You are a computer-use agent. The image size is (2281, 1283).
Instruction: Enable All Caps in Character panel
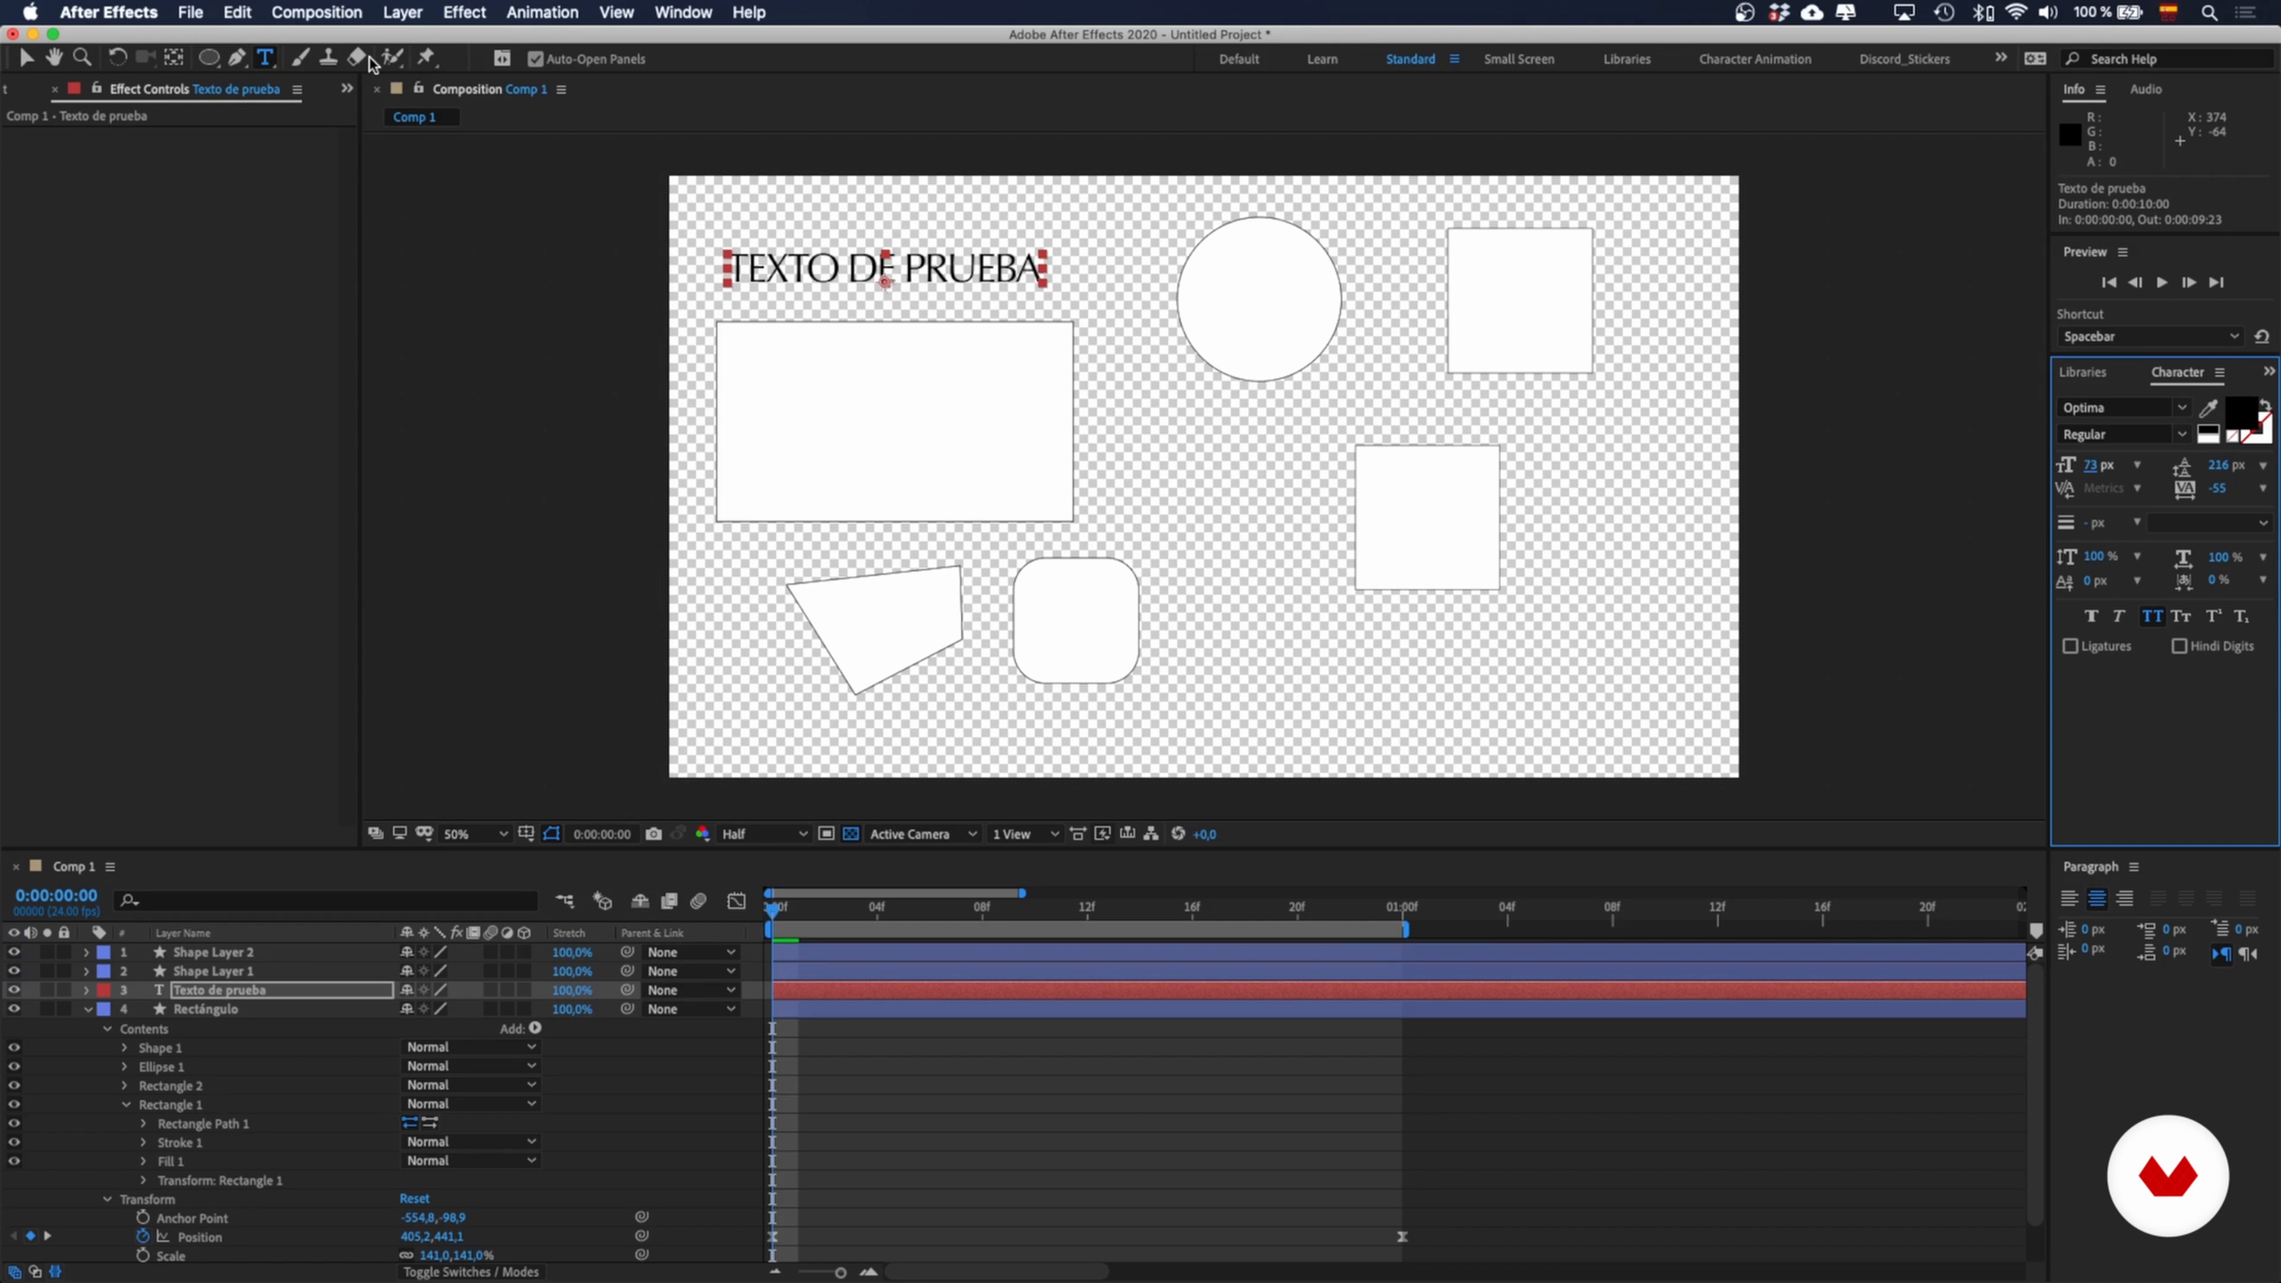pos(2153,617)
